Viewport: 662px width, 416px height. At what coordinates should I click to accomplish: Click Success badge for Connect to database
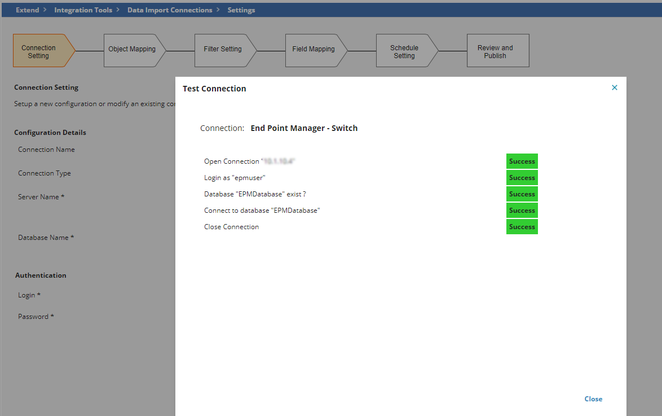tap(522, 211)
